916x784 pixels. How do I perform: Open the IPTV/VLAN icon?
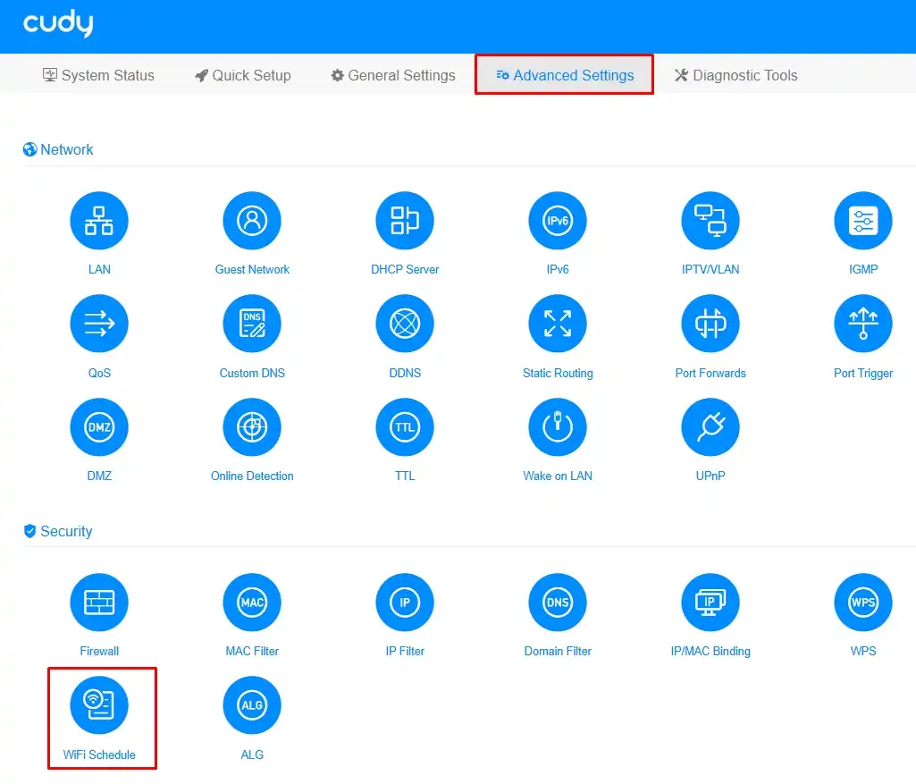click(710, 221)
